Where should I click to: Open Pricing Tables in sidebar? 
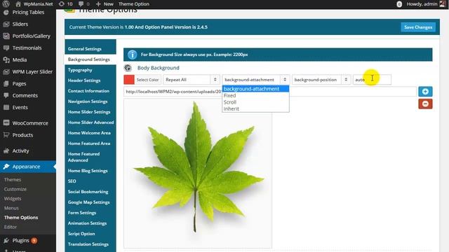(x=28, y=13)
